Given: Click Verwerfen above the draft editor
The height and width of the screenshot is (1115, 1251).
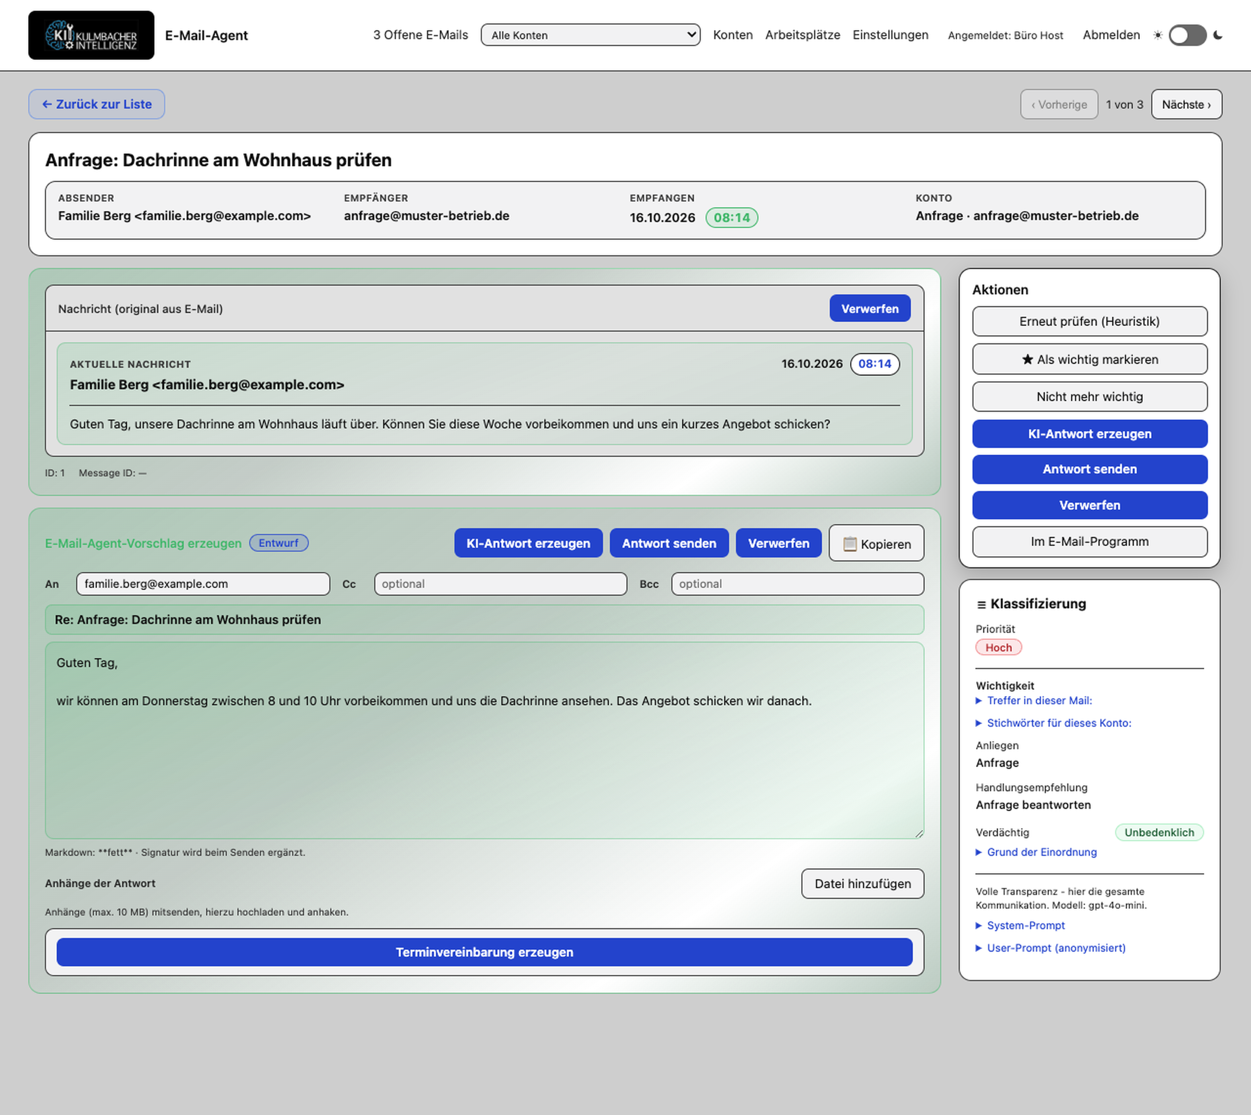Looking at the screenshot, I should click(778, 543).
